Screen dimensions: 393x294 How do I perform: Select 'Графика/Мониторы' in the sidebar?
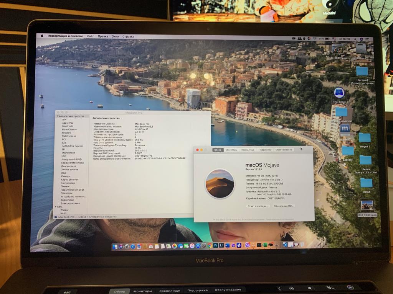click(73, 163)
